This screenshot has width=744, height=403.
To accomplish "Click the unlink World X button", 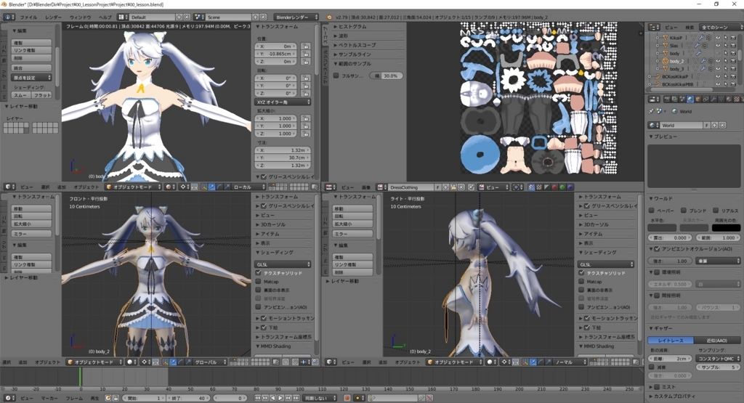I will click(x=722, y=125).
